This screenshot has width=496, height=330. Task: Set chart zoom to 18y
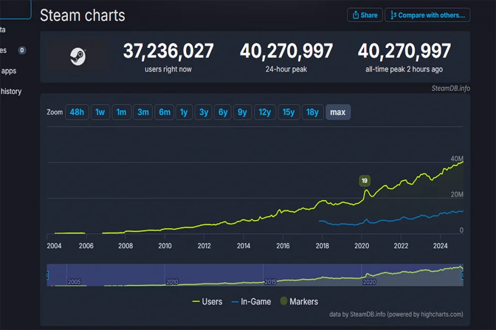point(312,112)
